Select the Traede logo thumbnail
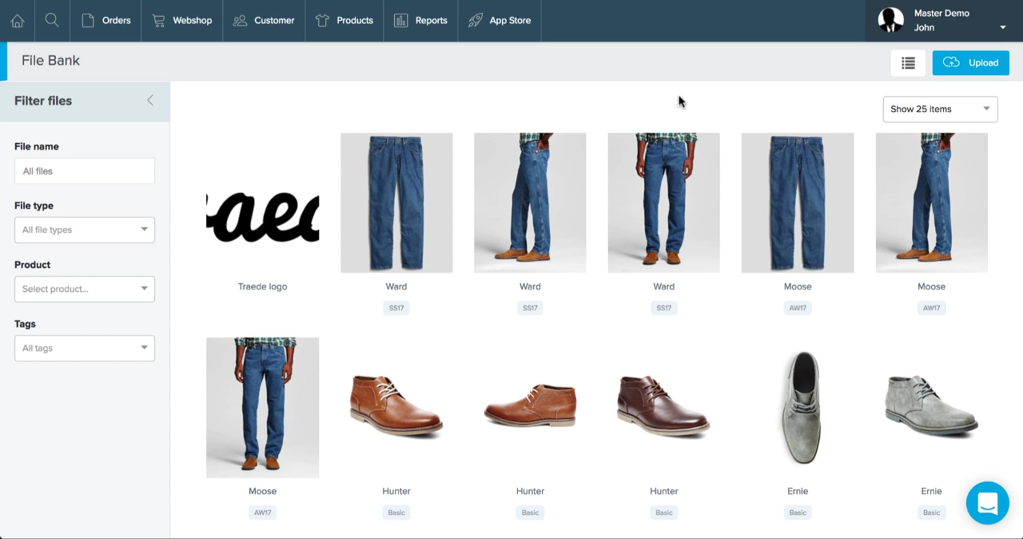The width and height of the screenshot is (1023, 539). tap(263, 217)
